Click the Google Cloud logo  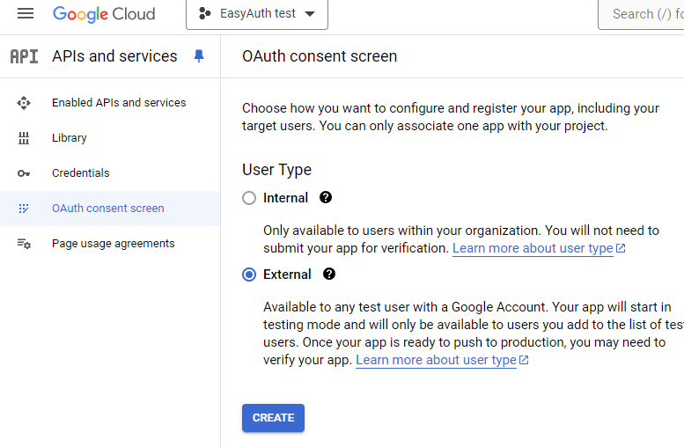tap(104, 14)
